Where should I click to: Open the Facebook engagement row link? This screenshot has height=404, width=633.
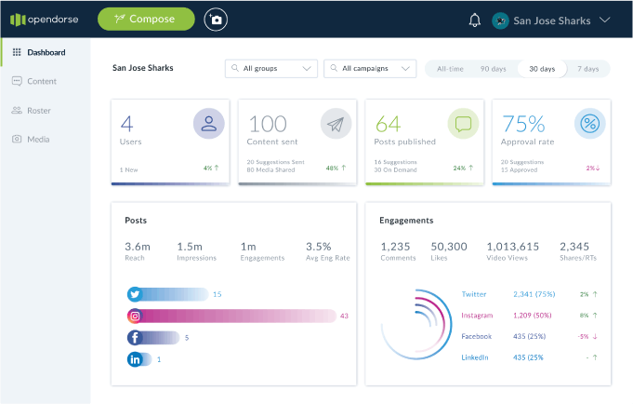(x=476, y=336)
